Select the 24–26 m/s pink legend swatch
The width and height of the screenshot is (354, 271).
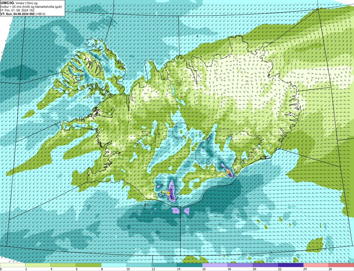click(x=316, y=265)
